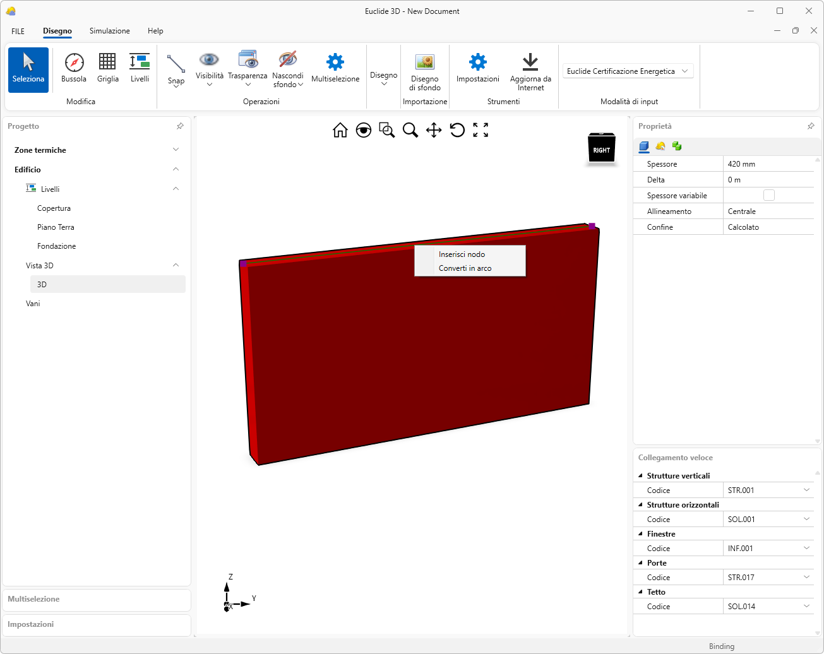Click the home view icon

[340, 130]
